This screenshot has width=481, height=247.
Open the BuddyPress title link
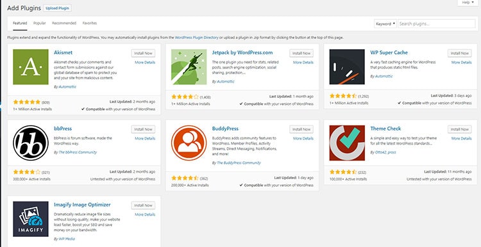pyautogui.click(x=225, y=129)
